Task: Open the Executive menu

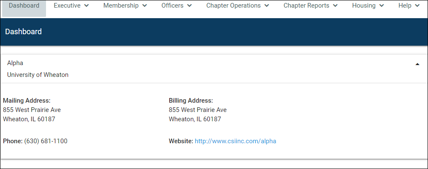Action: pos(67,6)
